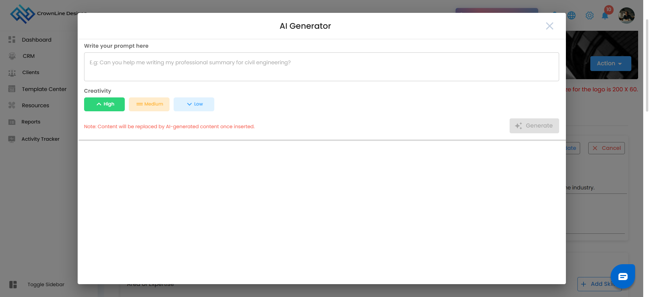The height and width of the screenshot is (297, 651).
Task: Open Template Center from sidebar
Action: [x=44, y=89]
